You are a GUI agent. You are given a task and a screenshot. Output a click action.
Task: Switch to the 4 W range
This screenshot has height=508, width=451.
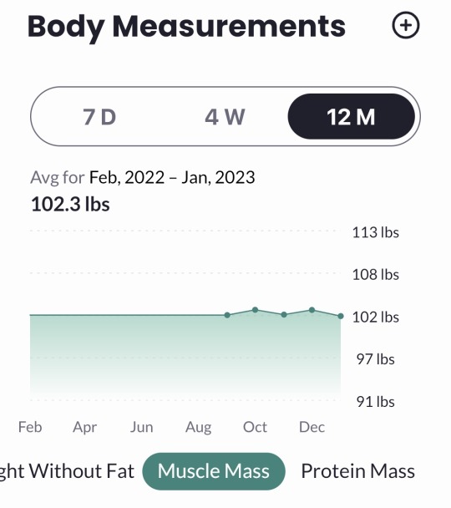coord(225,117)
